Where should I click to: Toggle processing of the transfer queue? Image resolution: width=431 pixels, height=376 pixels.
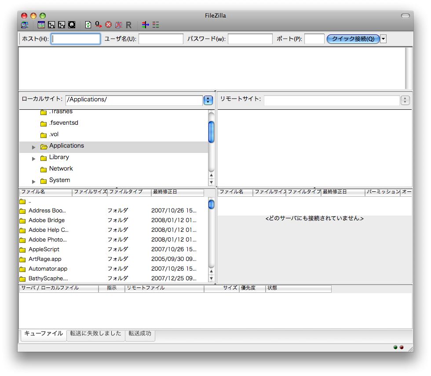click(99, 25)
